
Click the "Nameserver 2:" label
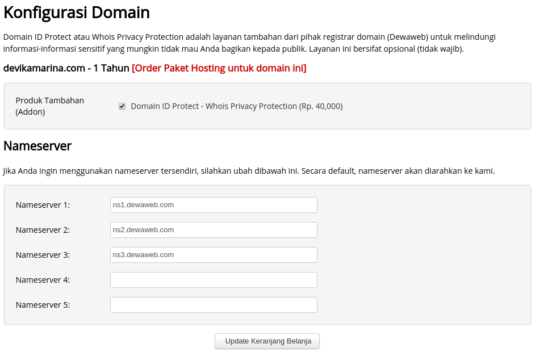tap(43, 230)
